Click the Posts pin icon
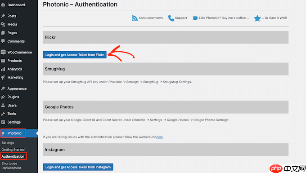Screen dimensions: 306x173 click(3, 16)
